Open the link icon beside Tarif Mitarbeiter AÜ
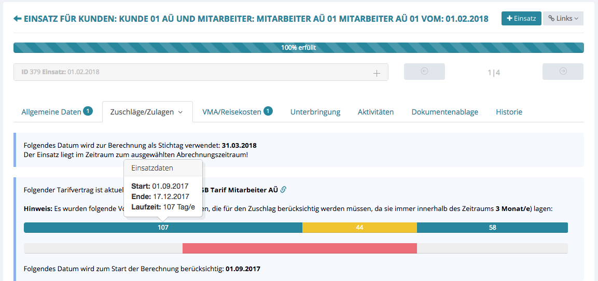This screenshot has width=598, height=281. [283, 190]
